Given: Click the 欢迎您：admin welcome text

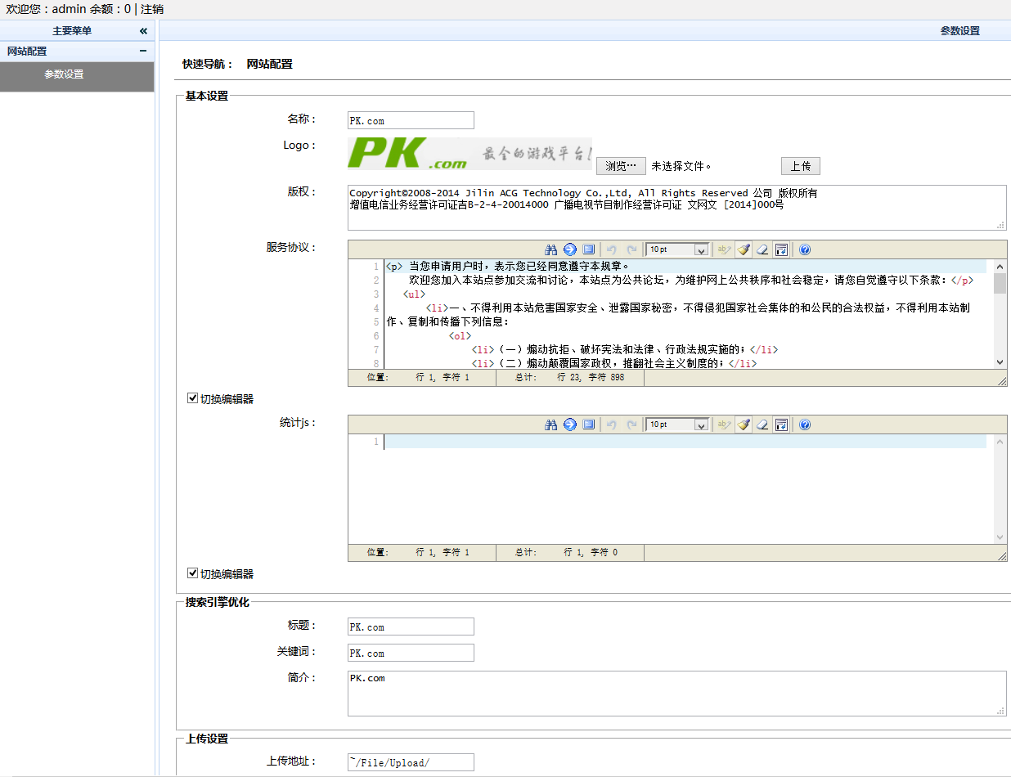Looking at the screenshot, I should [x=47, y=9].
